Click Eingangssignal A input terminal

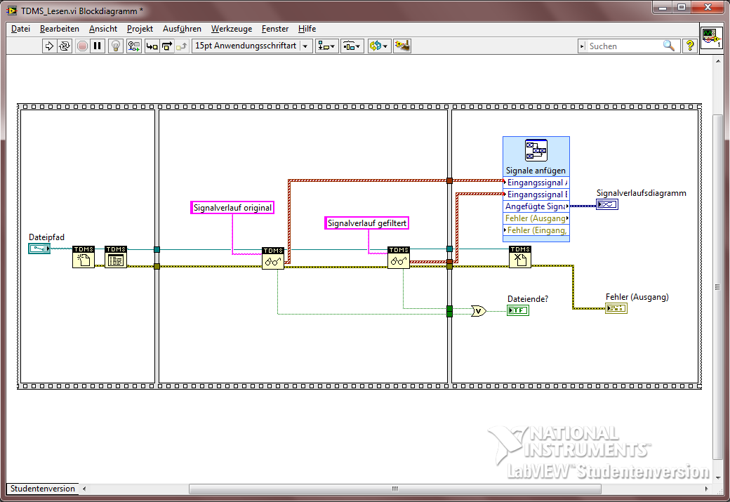pos(536,183)
